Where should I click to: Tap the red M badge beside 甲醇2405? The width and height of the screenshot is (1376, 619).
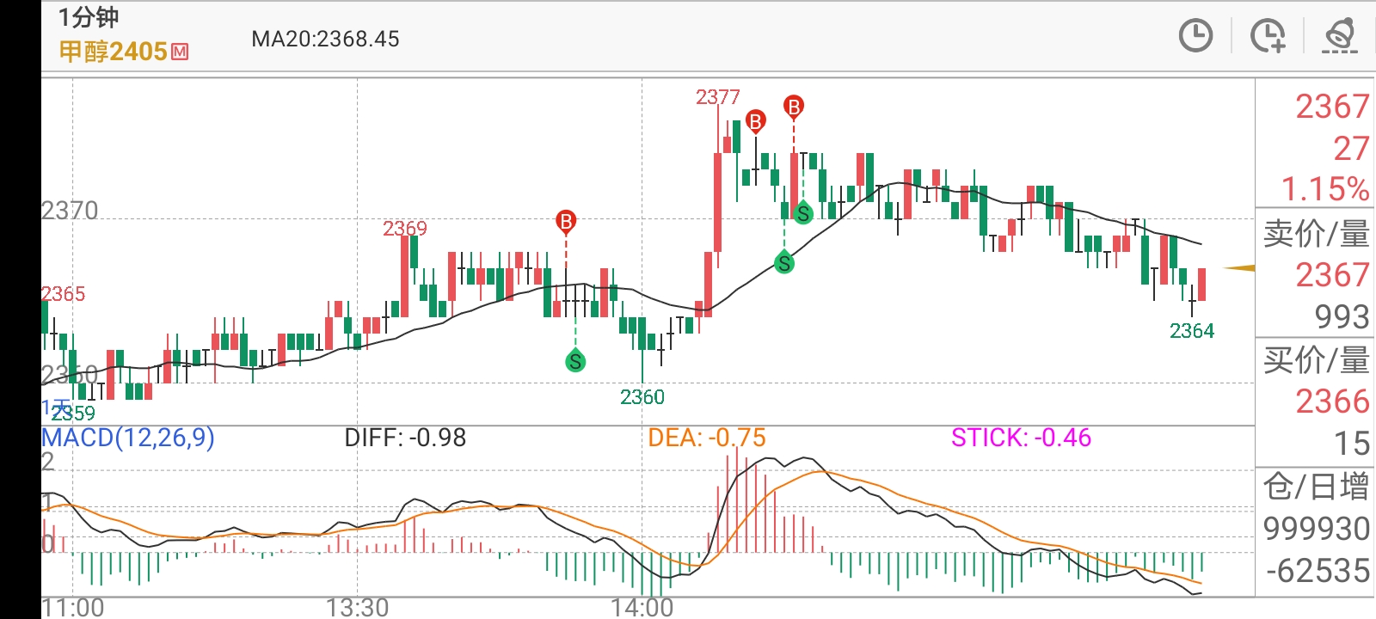[x=180, y=52]
